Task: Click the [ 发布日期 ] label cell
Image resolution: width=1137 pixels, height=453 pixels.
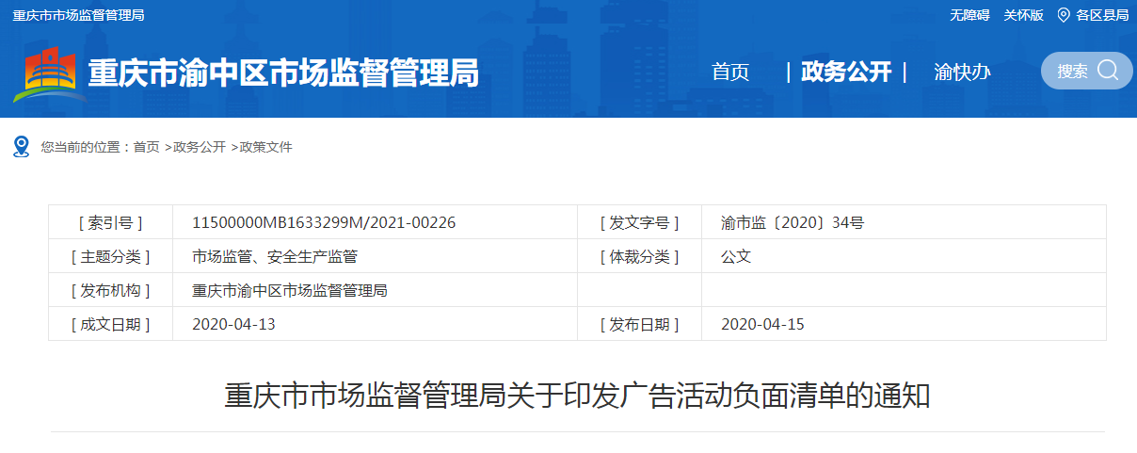Action: [640, 324]
